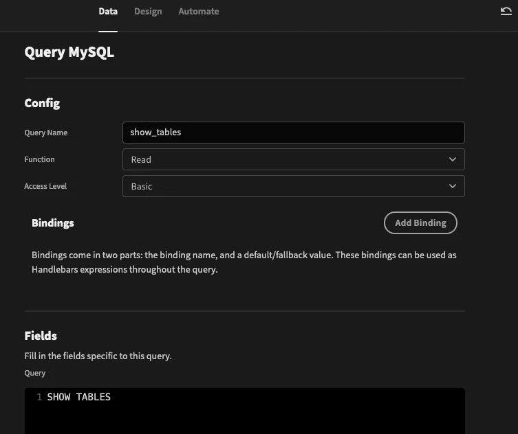Click 'Fill in the fields specific to this query.'
The image size is (518, 434).
(x=98, y=356)
